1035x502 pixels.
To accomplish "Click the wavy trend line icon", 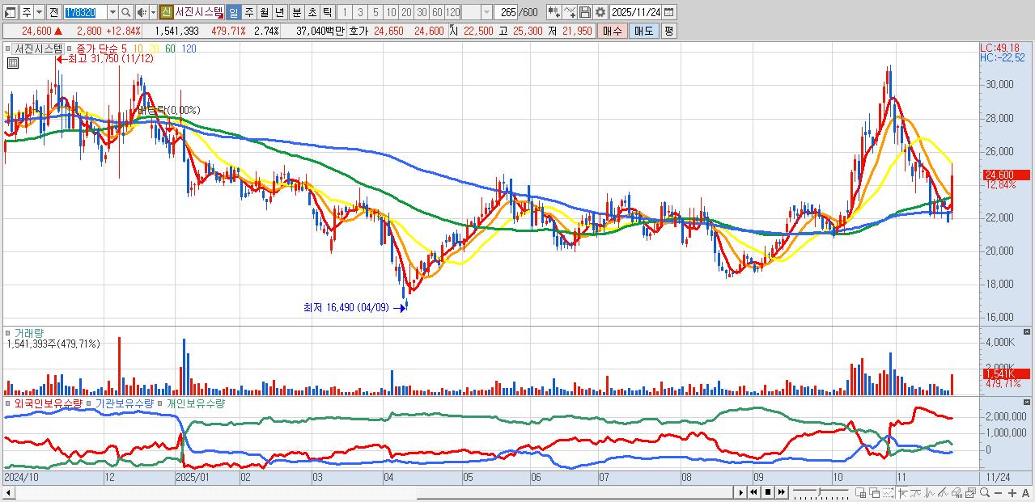I will pyautogui.click(x=915, y=492).
